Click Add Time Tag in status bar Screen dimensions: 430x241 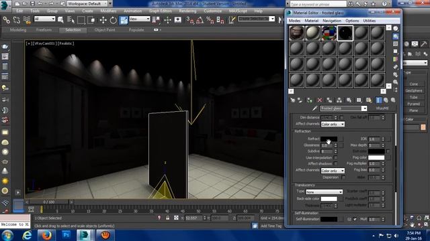point(271,226)
